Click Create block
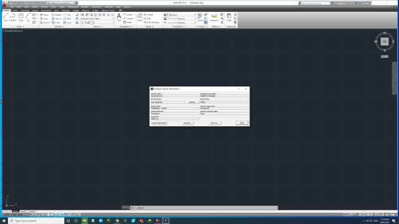Image resolution: width=399 pixels, height=224 pixels. 148,15
